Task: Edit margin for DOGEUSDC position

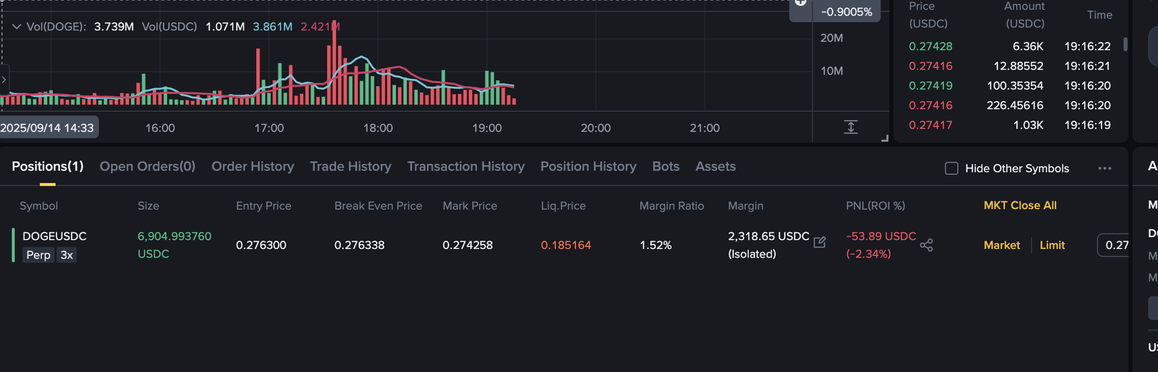Action: tap(820, 242)
